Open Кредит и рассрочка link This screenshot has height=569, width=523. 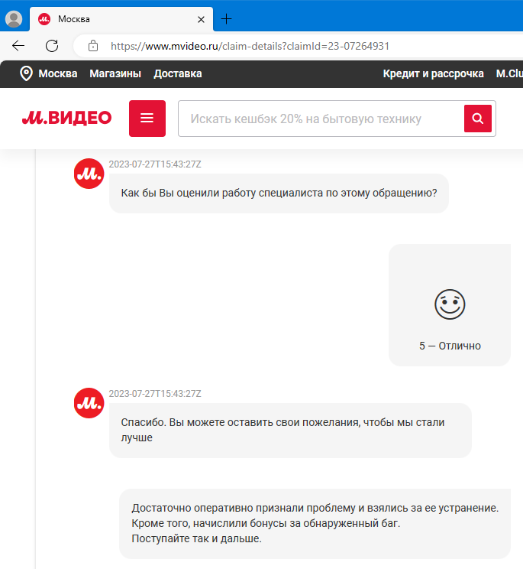click(x=433, y=73)
